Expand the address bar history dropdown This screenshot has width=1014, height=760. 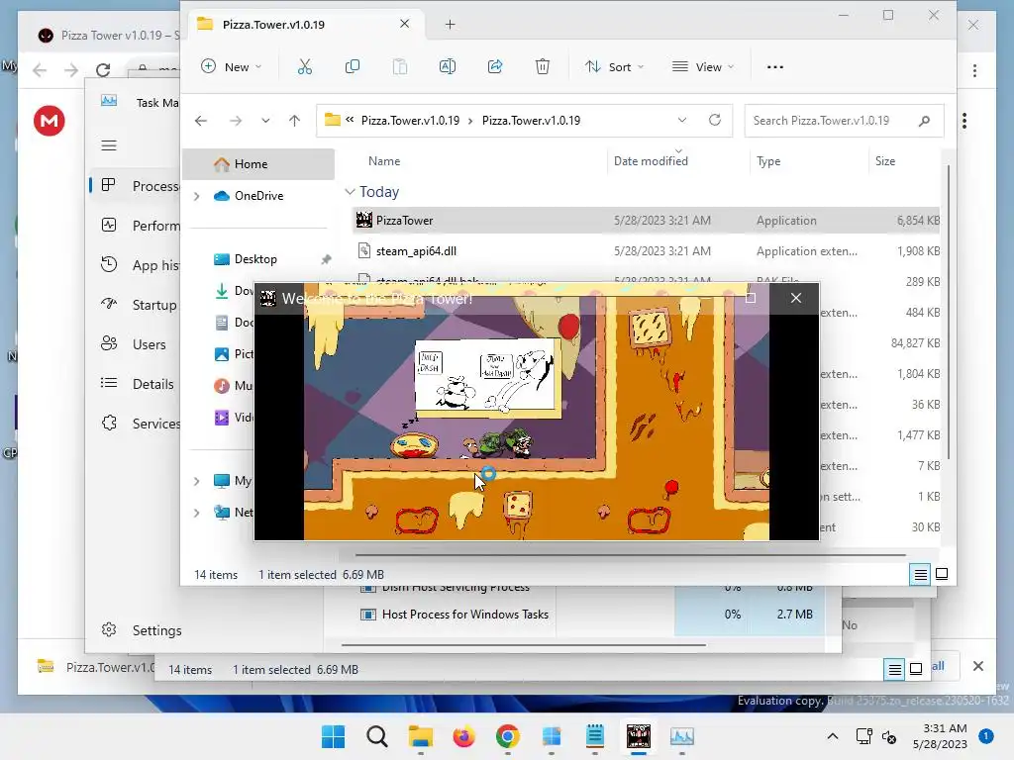coord(682,120)
